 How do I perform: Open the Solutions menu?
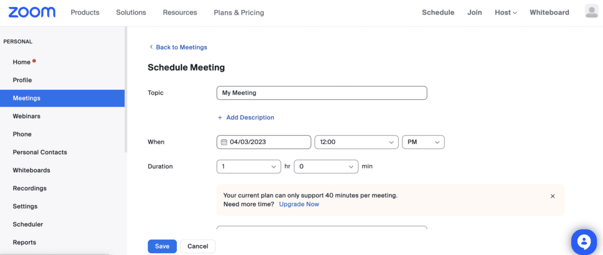pos(131,12)
